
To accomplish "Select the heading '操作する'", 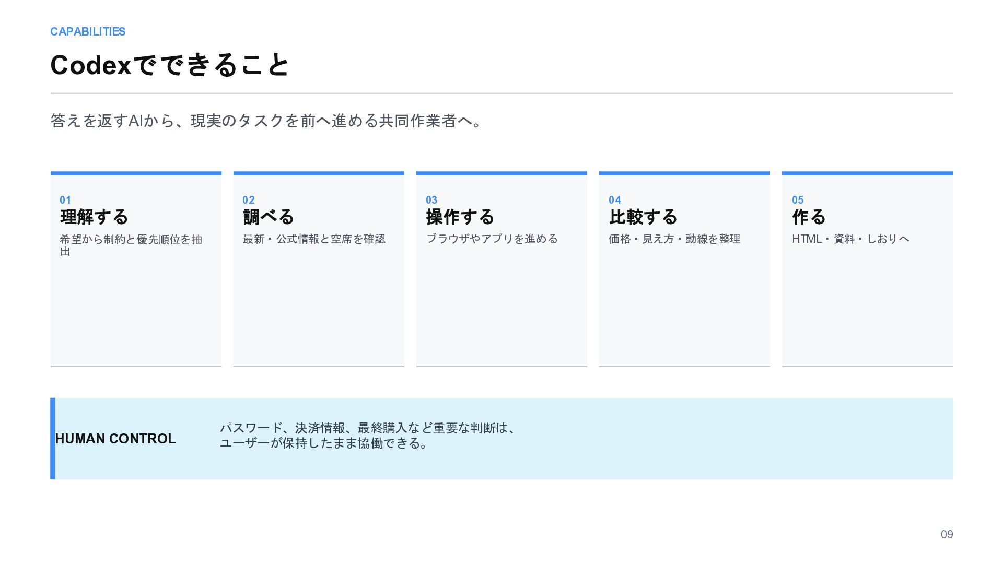I will point(460,217).
